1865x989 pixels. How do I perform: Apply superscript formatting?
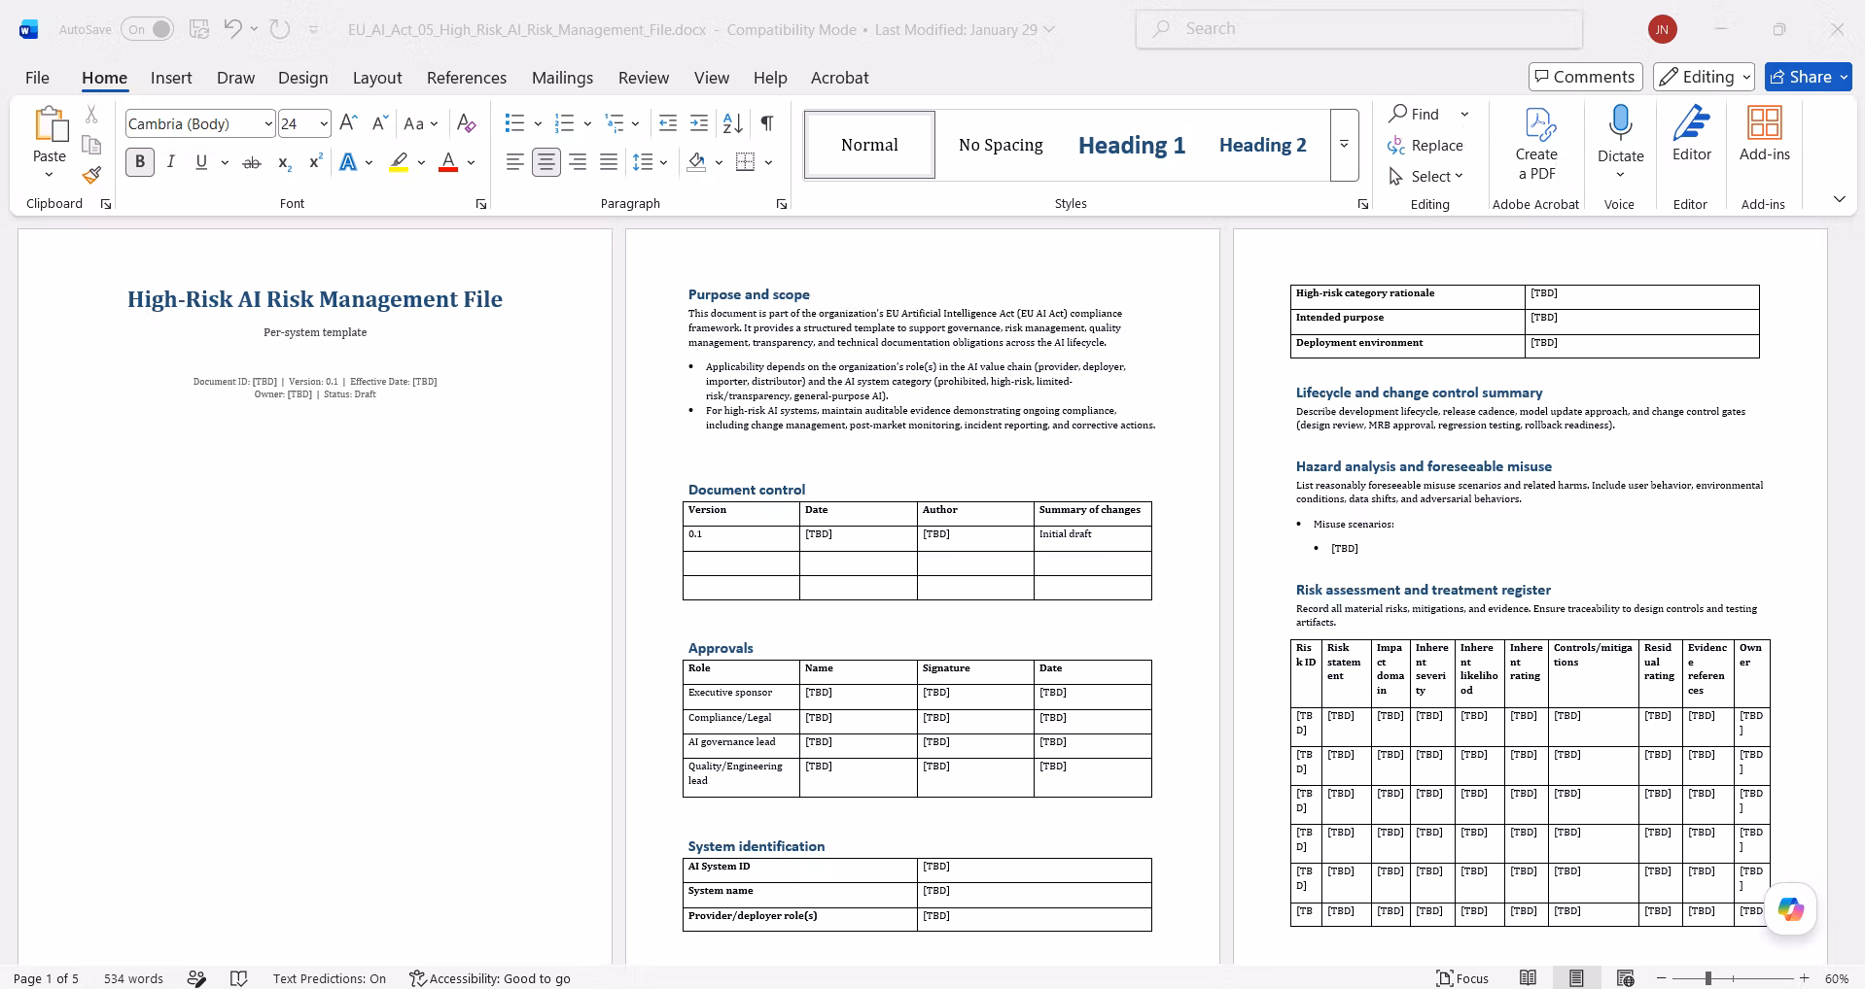[x=315, y=162]
